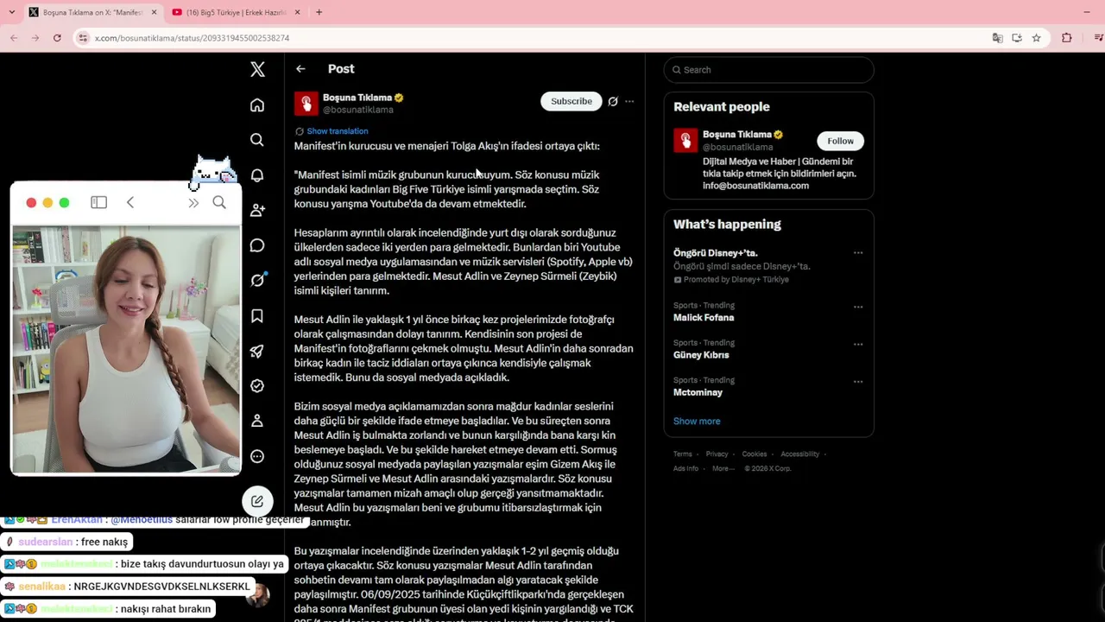Go to Home in the X sidebar

[x=257, y=105]
